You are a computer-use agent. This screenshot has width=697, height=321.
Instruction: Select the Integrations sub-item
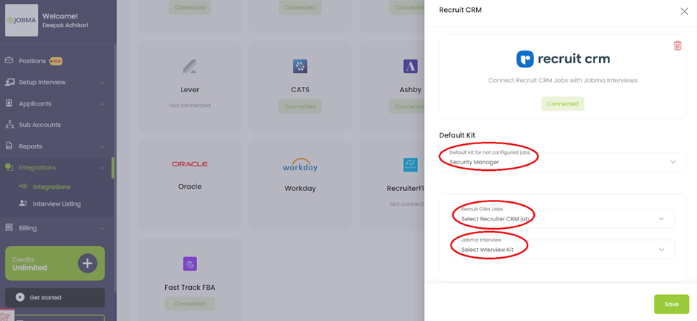click(x=51, y=187)
